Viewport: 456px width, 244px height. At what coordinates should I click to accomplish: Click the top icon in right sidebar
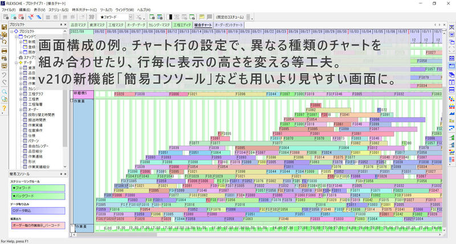tap(451, 27)
